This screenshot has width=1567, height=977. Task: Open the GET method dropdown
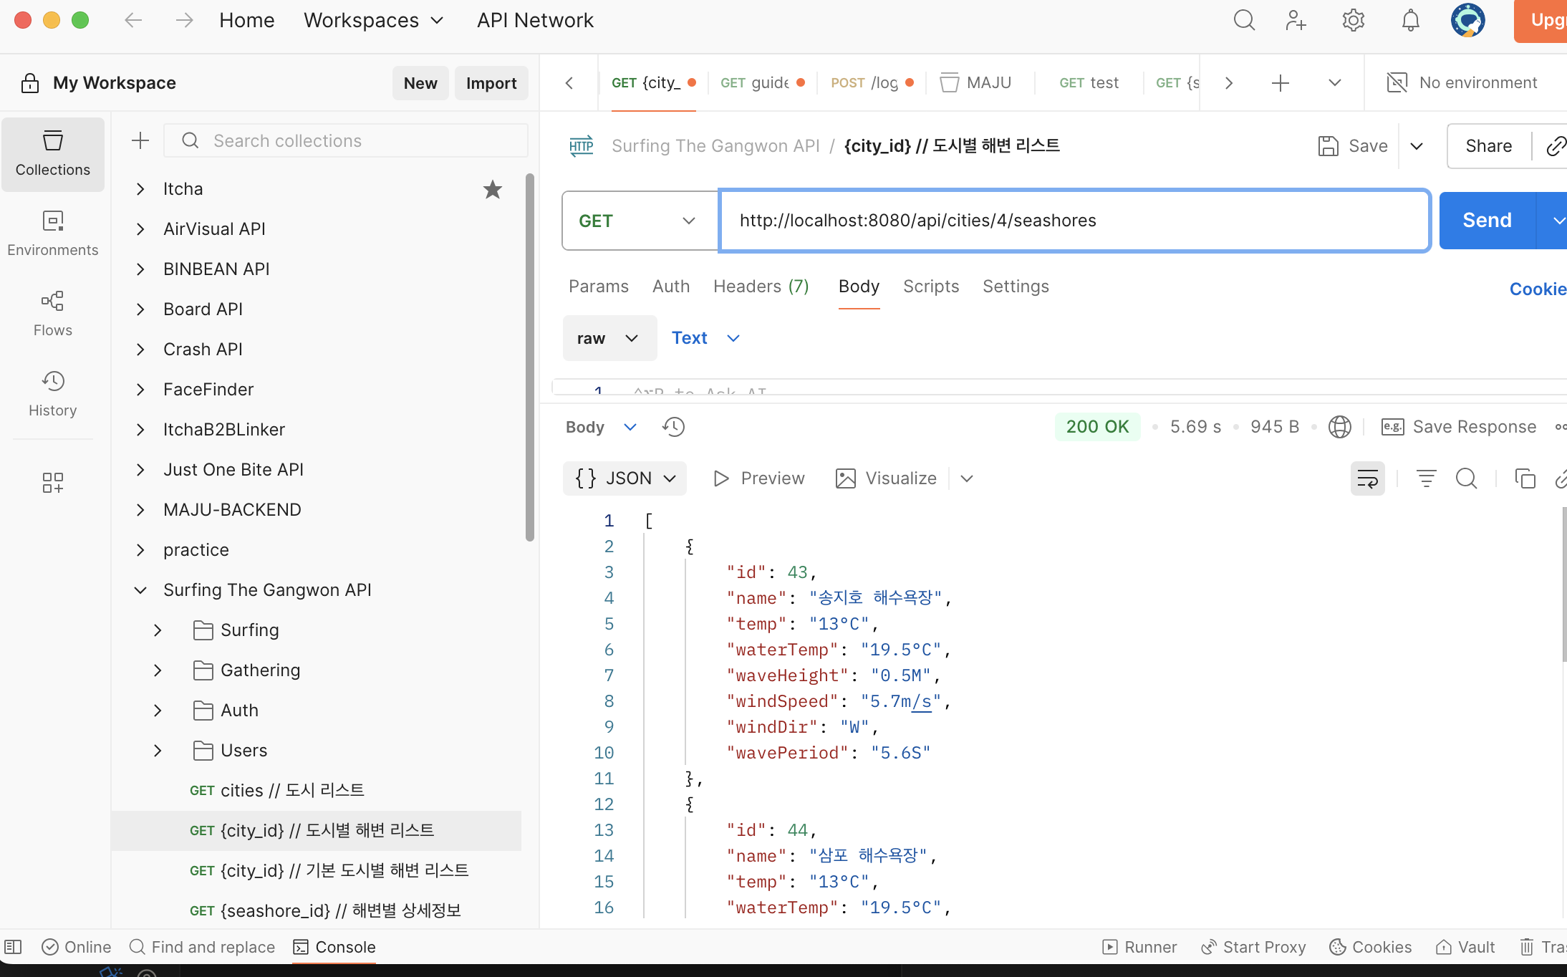[639, 221]
